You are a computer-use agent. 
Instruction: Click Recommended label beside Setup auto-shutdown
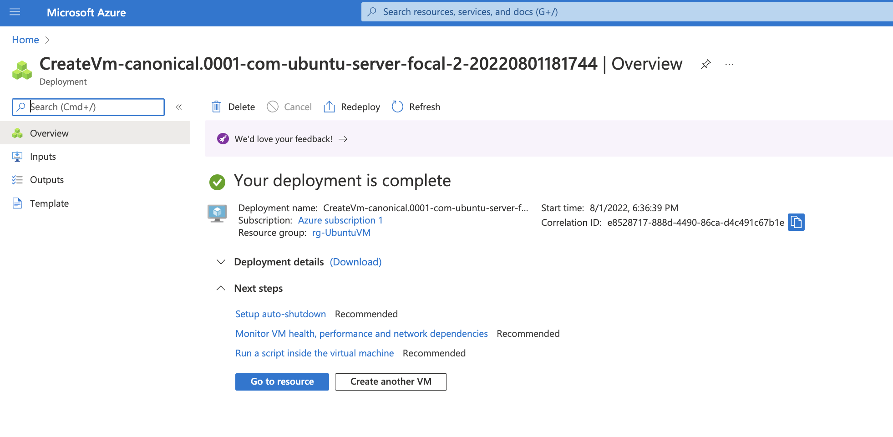(x=366, y=314)
